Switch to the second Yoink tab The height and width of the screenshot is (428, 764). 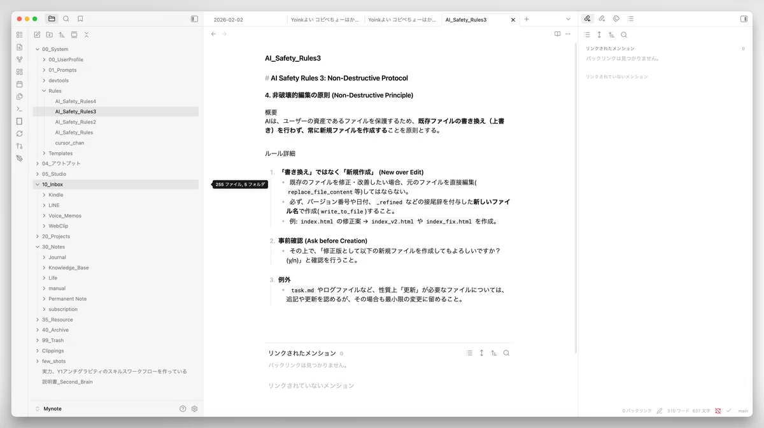click(x=402, y=20)
